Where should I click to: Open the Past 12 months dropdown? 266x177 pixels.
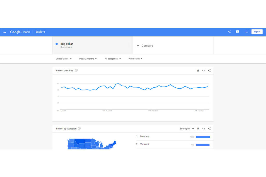pos(88,59)
